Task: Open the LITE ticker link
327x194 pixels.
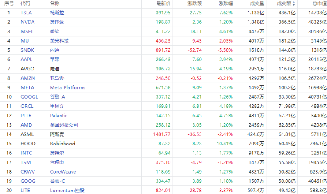Action: (x=25, y=191)
